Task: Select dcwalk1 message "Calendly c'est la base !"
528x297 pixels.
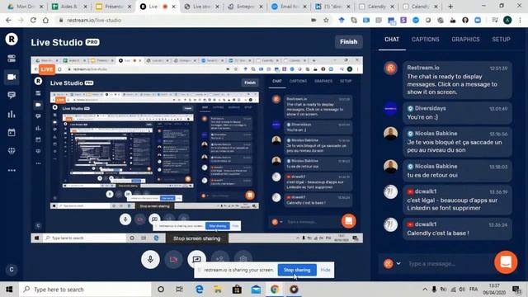Action: point(457,229)
